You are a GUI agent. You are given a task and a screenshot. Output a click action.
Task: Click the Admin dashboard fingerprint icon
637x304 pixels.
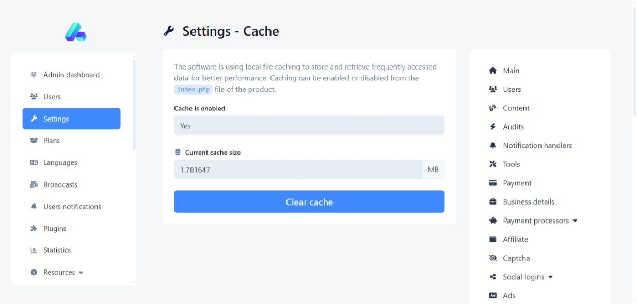point(34,75)
